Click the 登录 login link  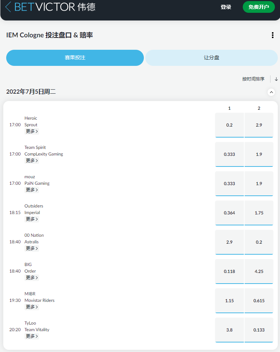226,7
